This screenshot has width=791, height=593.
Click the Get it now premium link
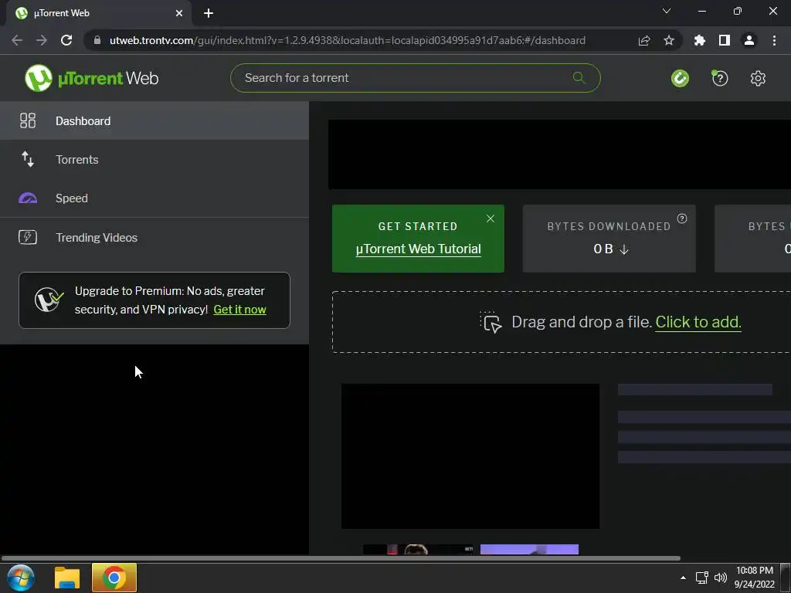[239, 310]
